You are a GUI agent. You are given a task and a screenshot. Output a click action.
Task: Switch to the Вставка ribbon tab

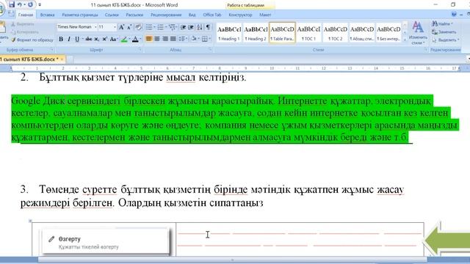(x=47, y=15)
